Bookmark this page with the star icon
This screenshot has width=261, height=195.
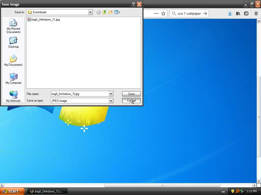(163, 13)
